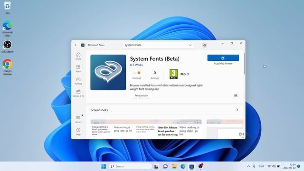Screen dimensions: 304x171
Task: Open Help in the Store sidebar
Action: click(78, 132)
